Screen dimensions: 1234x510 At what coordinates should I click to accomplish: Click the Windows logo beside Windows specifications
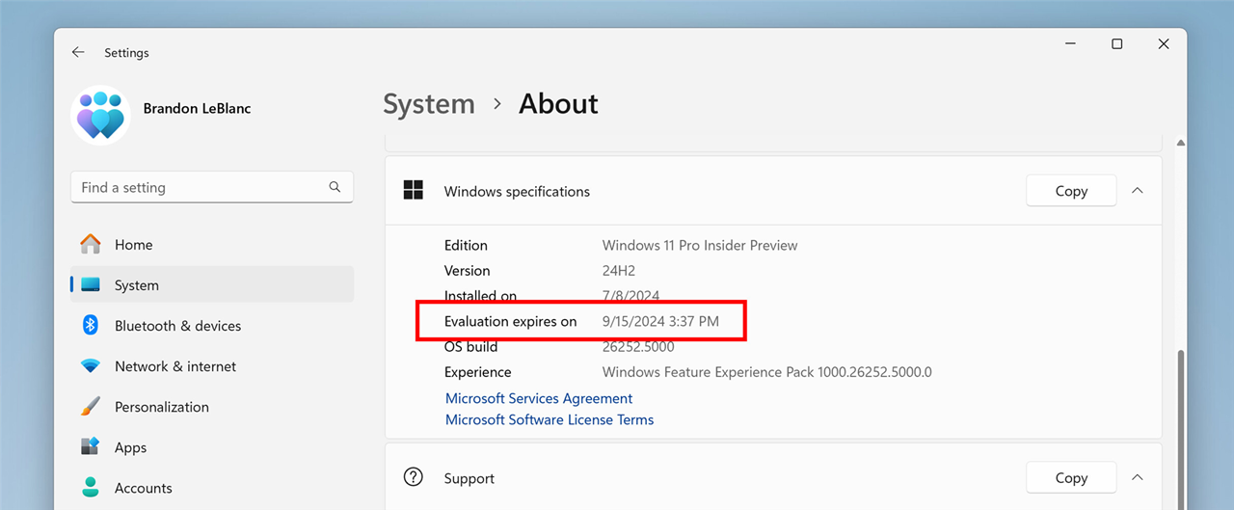[414, 190]
